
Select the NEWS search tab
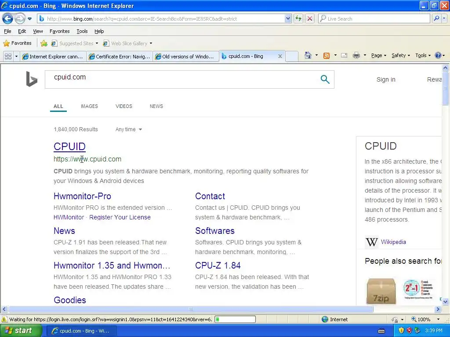tap(156, 106)
